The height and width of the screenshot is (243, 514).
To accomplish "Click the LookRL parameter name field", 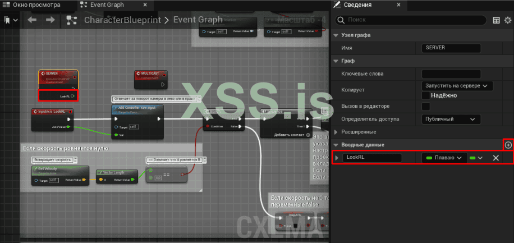I will [x=372, y=157].
